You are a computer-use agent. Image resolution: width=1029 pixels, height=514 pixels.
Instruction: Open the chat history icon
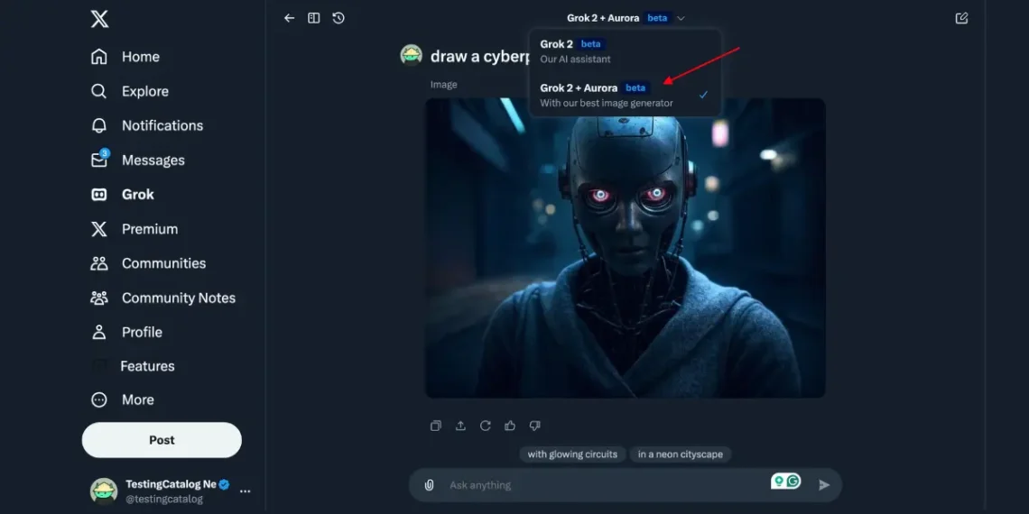click(x=338, y=18)
